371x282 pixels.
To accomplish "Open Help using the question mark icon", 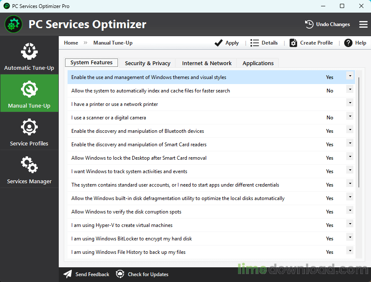I will [355, 42].
